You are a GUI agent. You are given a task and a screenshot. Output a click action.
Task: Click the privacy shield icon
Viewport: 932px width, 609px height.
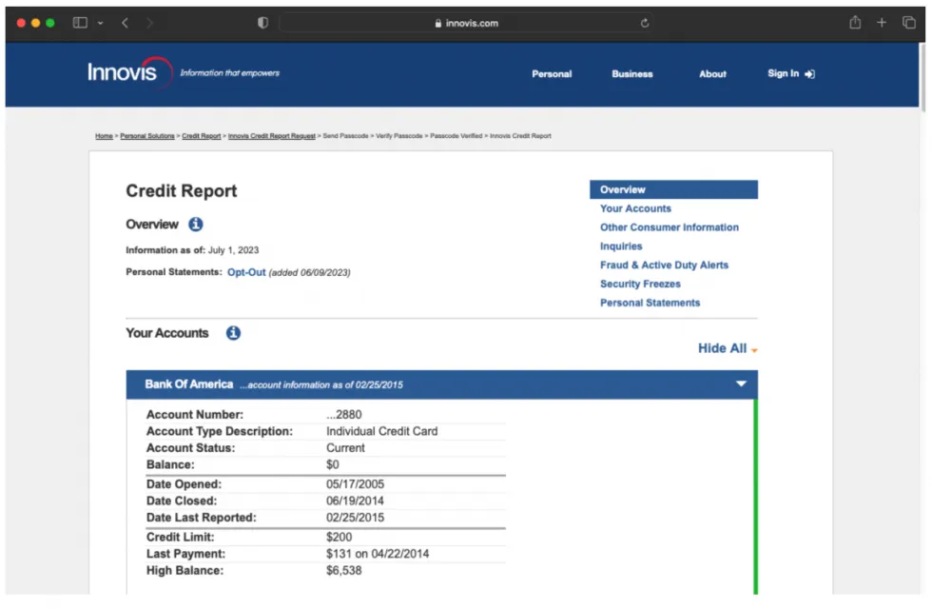[263, 24]
